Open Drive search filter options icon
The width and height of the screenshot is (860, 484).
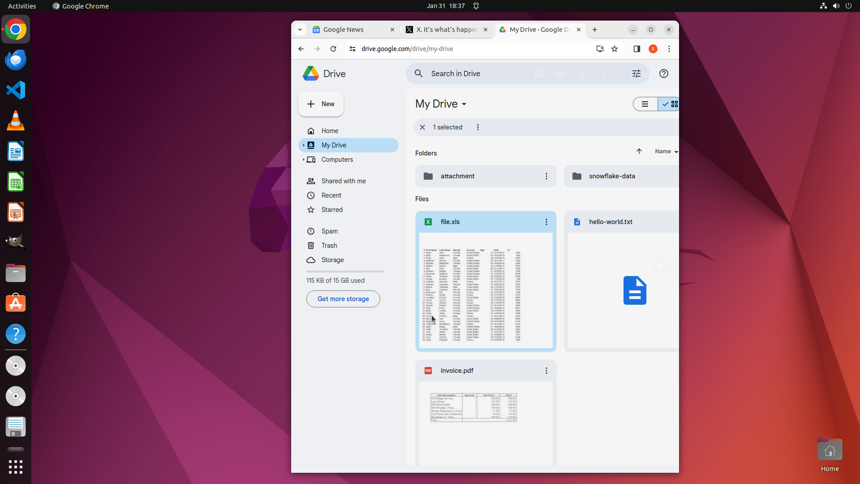[636, 73]
